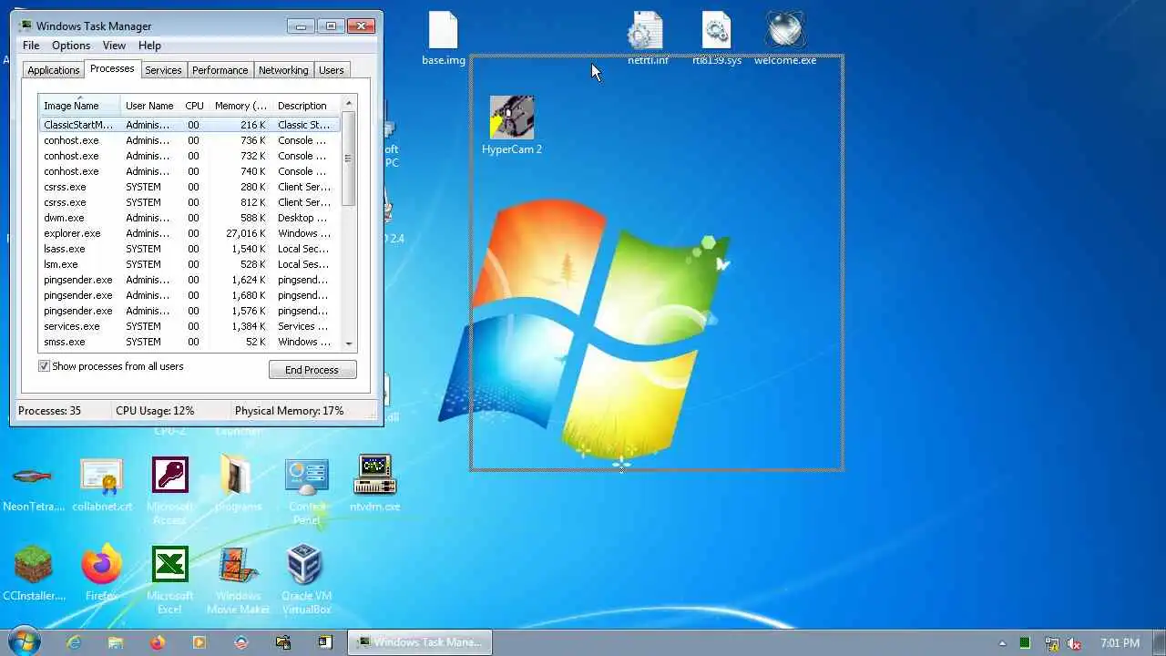This screenshot has width=1166, height=656.
Task: Switch to the Networking tab
Action: pyautogui.click(x=283, y=70)
